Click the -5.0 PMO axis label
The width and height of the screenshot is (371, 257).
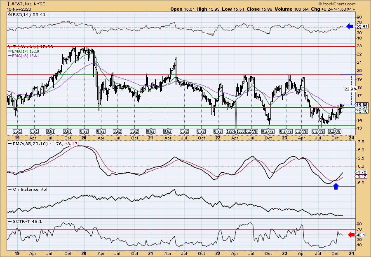(x=360, y=183)
